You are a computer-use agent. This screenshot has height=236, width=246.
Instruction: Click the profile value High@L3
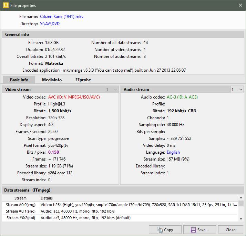[x=57, y=104]
